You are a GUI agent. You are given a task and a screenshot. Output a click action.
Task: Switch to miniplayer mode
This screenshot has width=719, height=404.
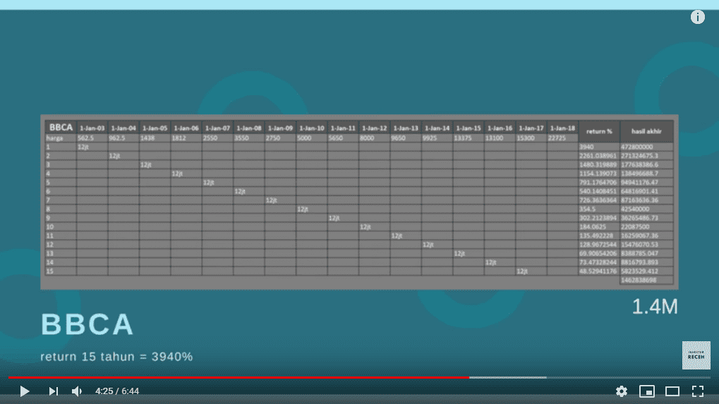pyautogui.click(x=646, y=391)
